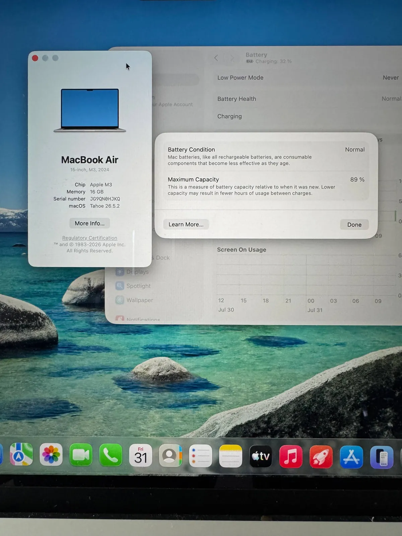Click the Jul 30 chart label
Image resolution: width=402 pixels, height=536 pixels.
pos(226,310)
